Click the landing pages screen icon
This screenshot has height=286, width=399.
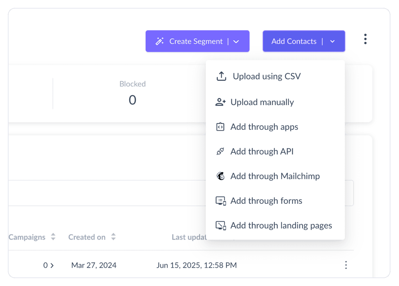221,226
